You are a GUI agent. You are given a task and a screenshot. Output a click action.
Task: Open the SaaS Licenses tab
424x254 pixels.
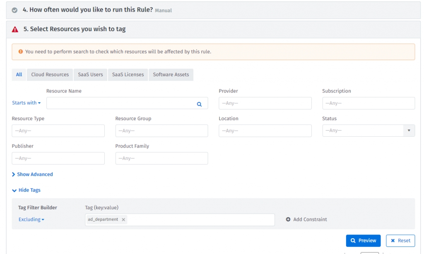(x=128, y=75)
